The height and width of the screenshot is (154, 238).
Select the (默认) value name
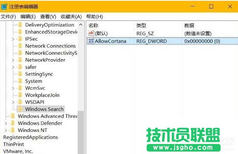tap(101, 33)
